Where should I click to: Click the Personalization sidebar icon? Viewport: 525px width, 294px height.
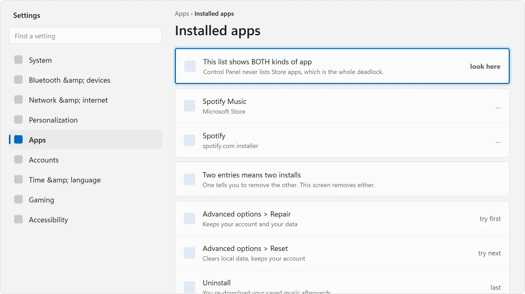18,120
